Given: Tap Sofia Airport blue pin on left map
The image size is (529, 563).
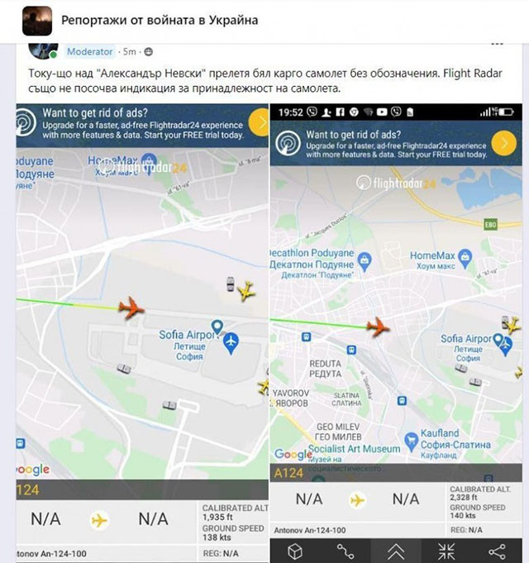Looking at the screenshot, I should pos(231,344).
